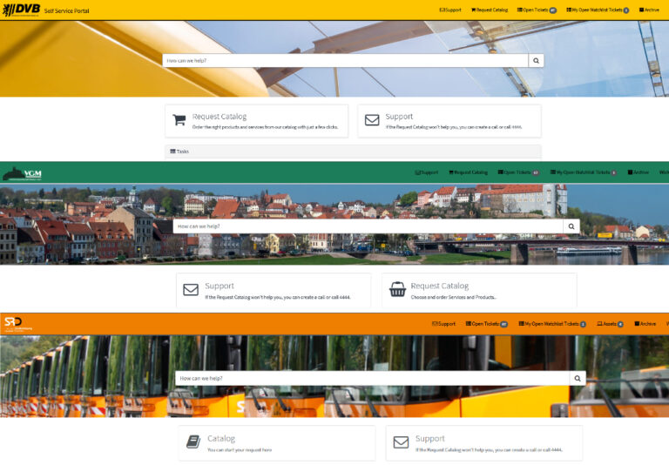
Task: Open Archive in the green VGM navigation bar
Action: click(x=639, y=172)
